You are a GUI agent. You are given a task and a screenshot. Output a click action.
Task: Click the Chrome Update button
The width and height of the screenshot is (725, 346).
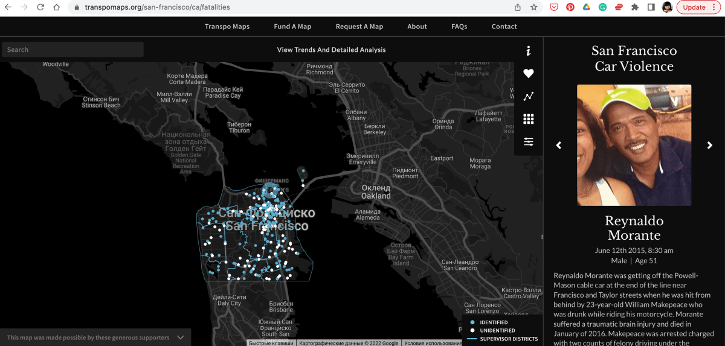(699, 7)
